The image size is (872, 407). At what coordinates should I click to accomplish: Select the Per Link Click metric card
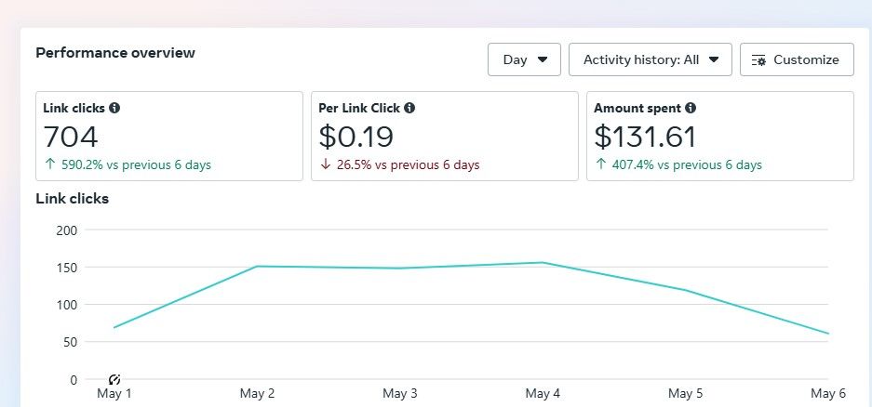[445, 136]
